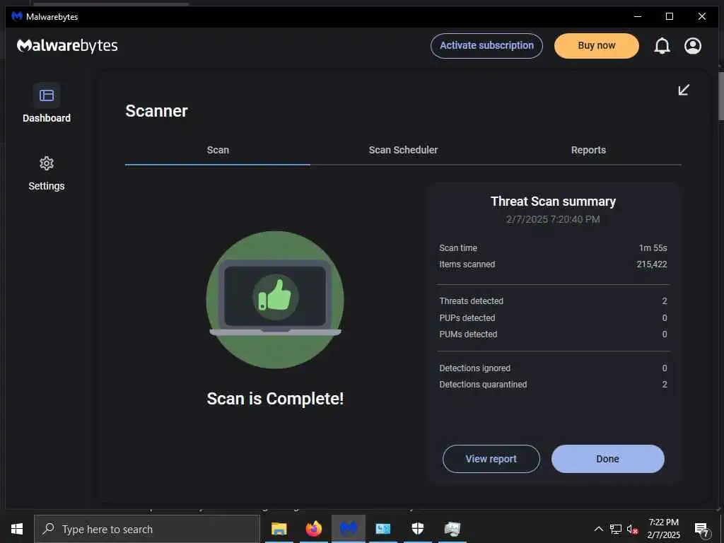724x543 pixels.
Task: Switch to the Scan tab
Action: [218, 150]
